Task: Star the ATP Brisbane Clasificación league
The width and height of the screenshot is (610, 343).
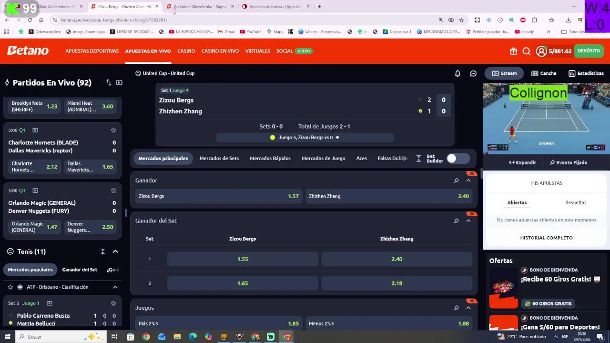Action: [10, 287]
